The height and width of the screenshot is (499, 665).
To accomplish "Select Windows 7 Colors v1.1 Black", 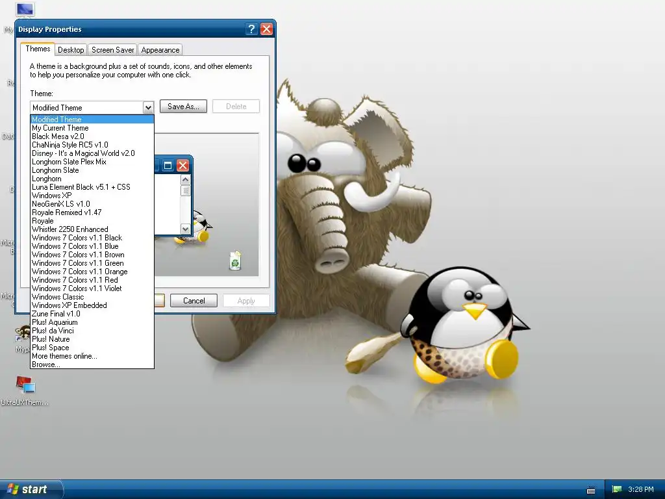I will pyautogui.click(x=92, y=238).
